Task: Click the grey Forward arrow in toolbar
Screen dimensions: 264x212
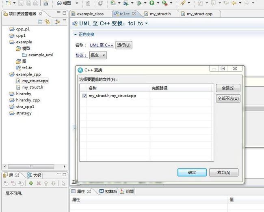Action: (247, 3)
